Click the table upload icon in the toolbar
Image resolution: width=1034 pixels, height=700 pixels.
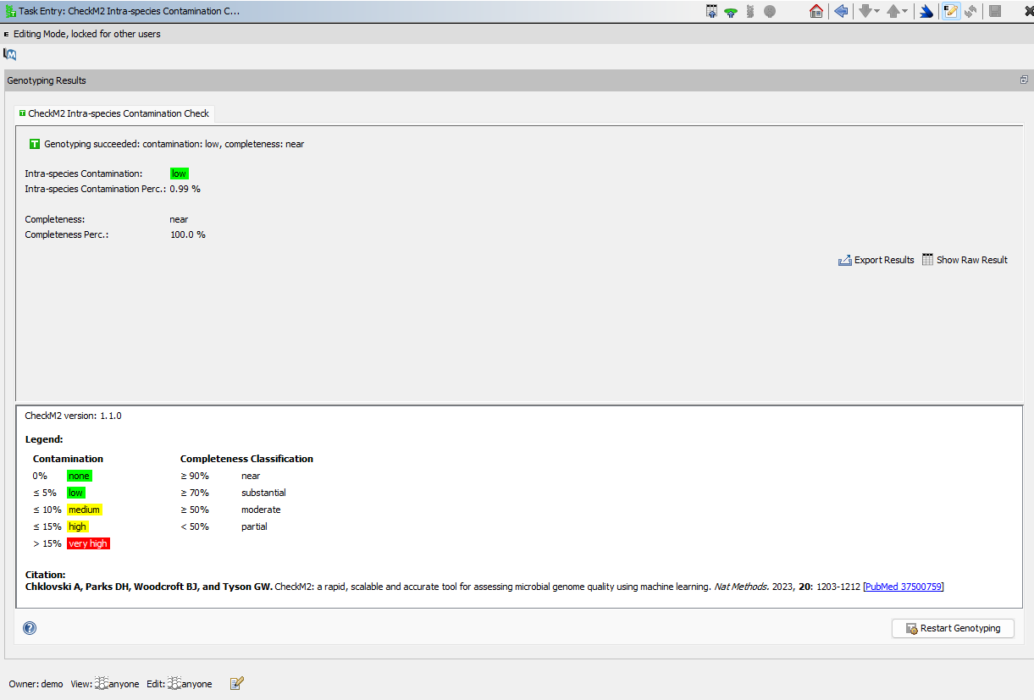[711, 11]
